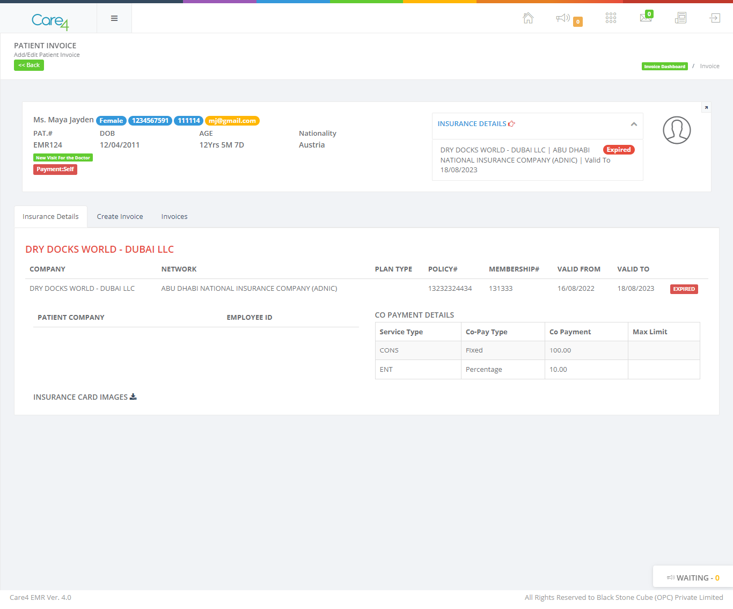Click the Expired badge in insurance panel

pos(619,150)
